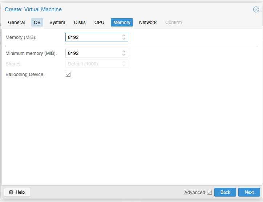Viewport: 263px width, 202px height.
Task: Uncheck the Advanced options checkbox
Action: point(209,192)
